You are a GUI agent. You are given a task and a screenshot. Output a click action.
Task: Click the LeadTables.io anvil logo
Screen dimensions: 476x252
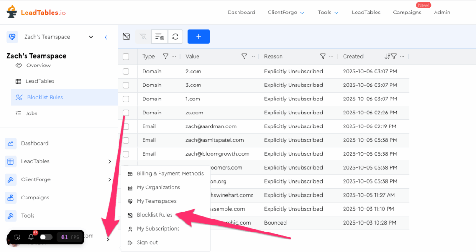12,12
